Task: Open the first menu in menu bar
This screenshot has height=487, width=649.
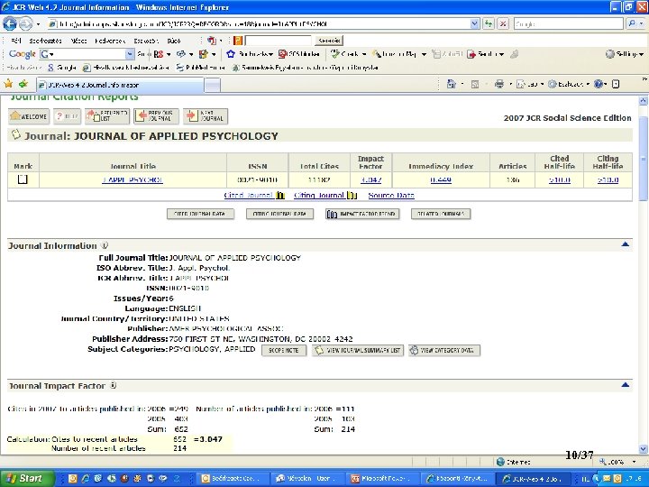Action: (x=15, y=41)
